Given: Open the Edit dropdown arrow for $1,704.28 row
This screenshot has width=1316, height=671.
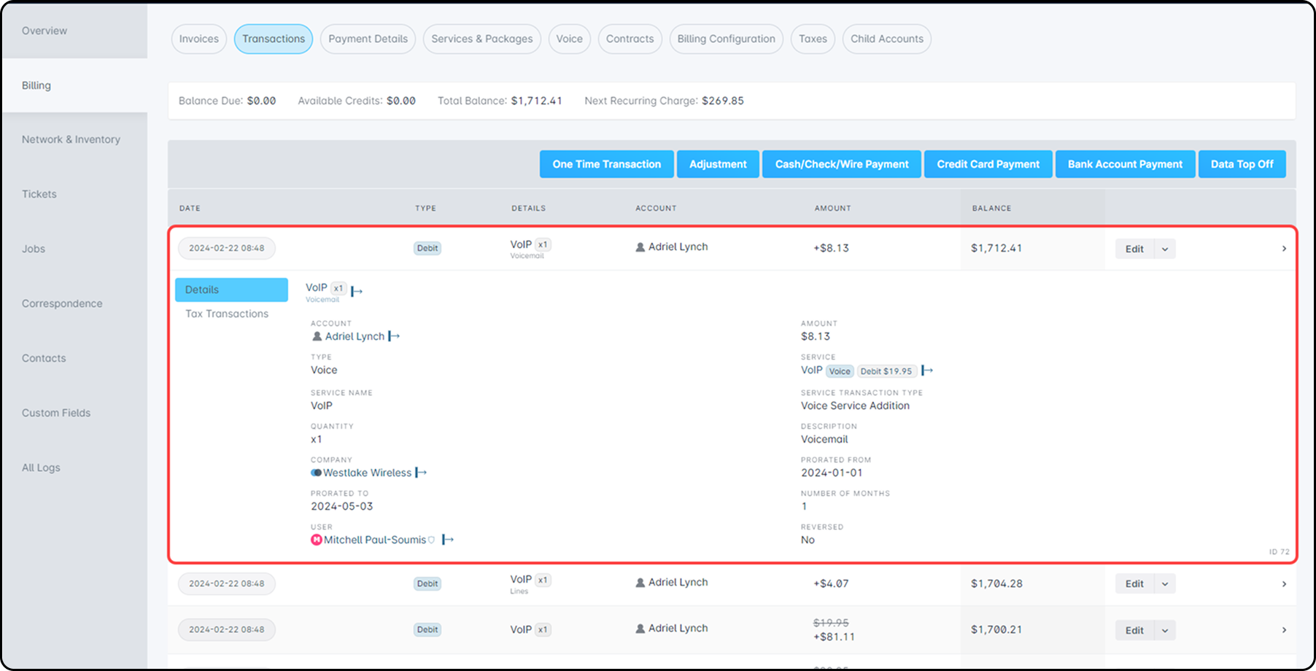Looking at the screenshot, I should [x=1165, y=583].
